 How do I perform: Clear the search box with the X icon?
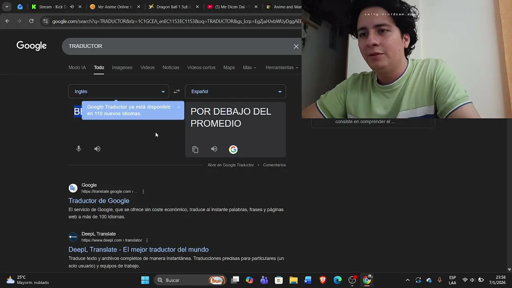click(x=296, y=46)
